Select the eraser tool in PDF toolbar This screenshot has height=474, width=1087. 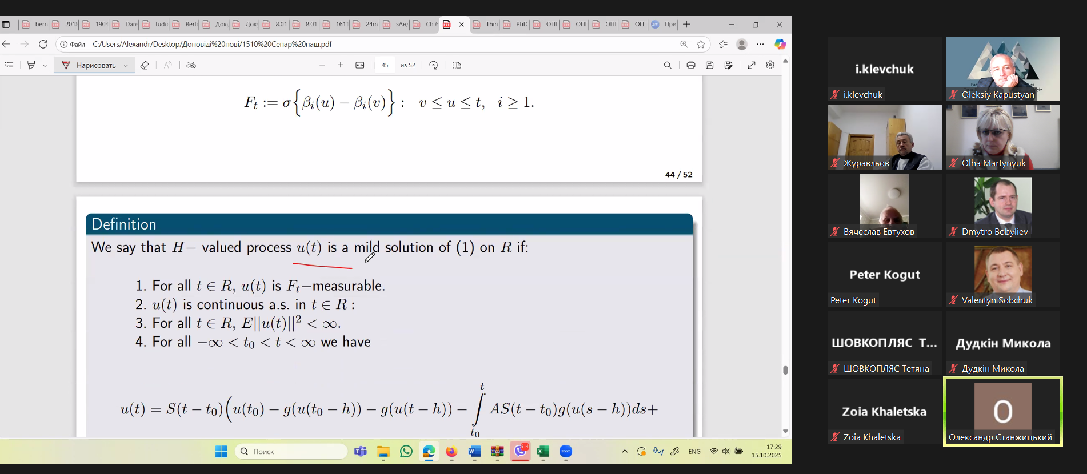point(145,65)
